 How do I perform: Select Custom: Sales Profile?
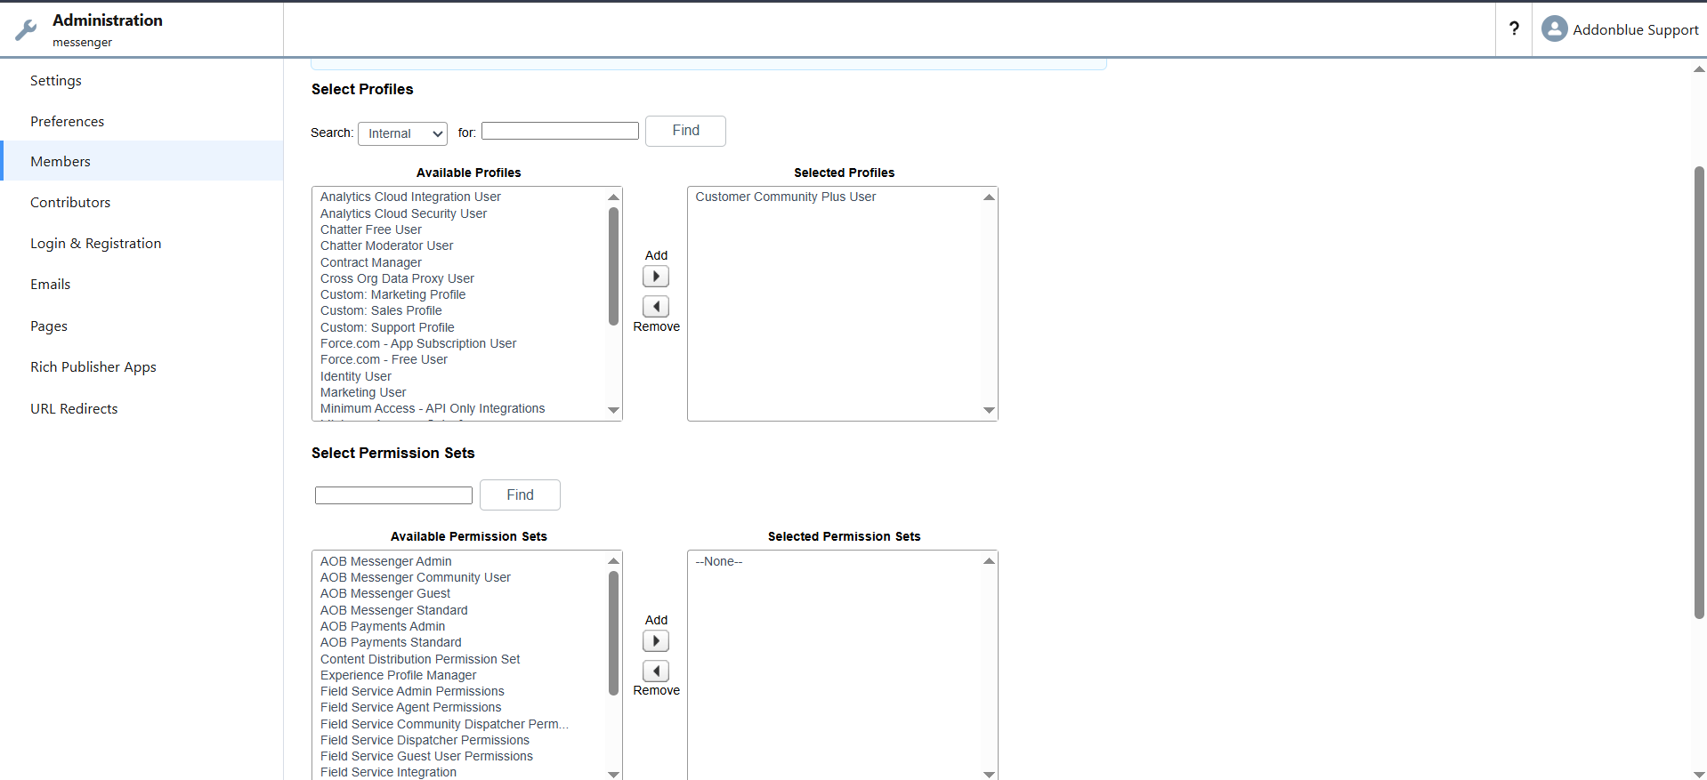click(381, 310)
